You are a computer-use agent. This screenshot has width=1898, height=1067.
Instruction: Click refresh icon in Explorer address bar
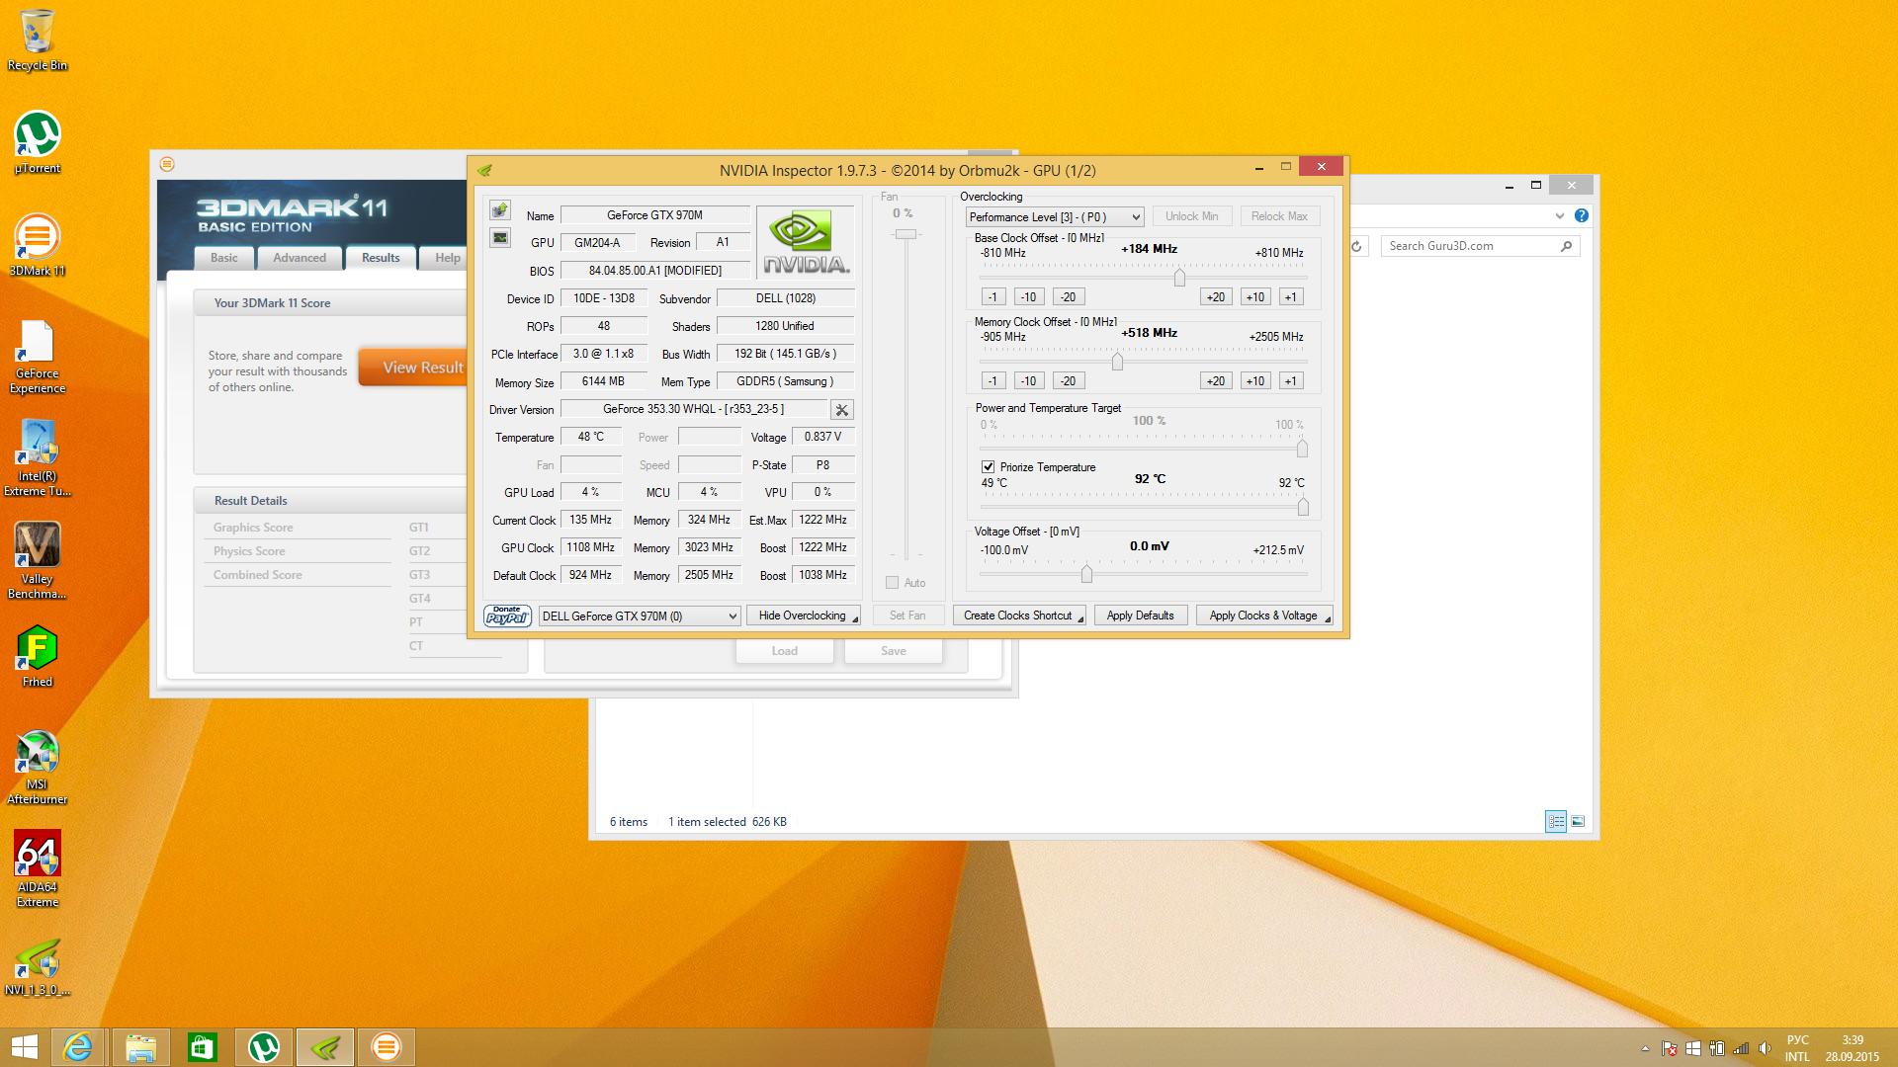(1356, 246)
